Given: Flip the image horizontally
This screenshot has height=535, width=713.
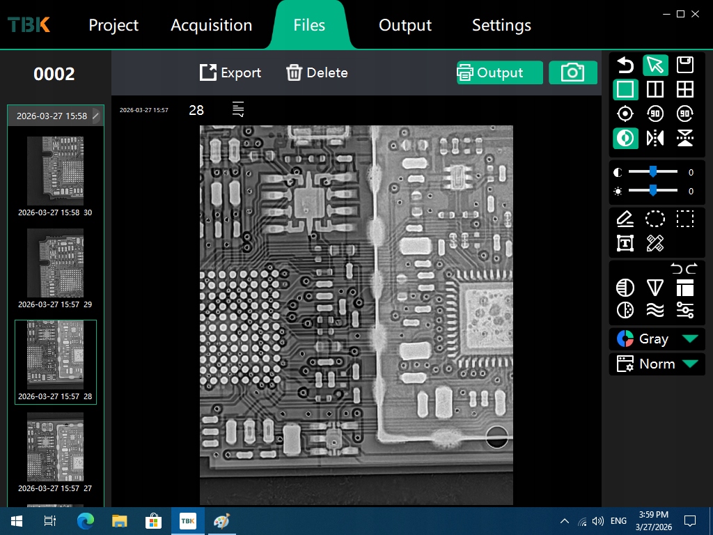Looking at the screenshot, I should point(655,138).
